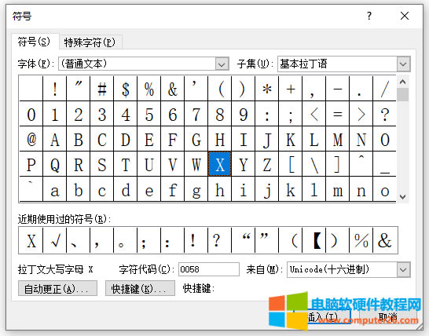Screen dimensions: 429x336
Task: Open the 来自 Unicode source dropdown
Action: tap(403, 269)
